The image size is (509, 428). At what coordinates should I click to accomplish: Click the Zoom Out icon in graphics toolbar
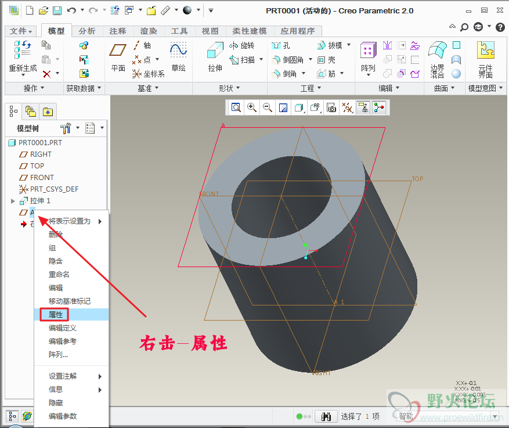click(268, 107)
